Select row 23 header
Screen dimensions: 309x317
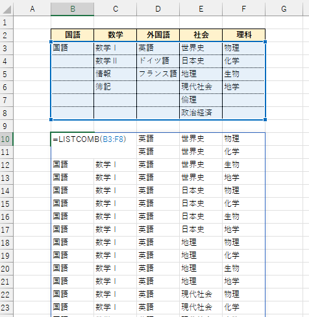pyautogui.click(x=6, y=307)
